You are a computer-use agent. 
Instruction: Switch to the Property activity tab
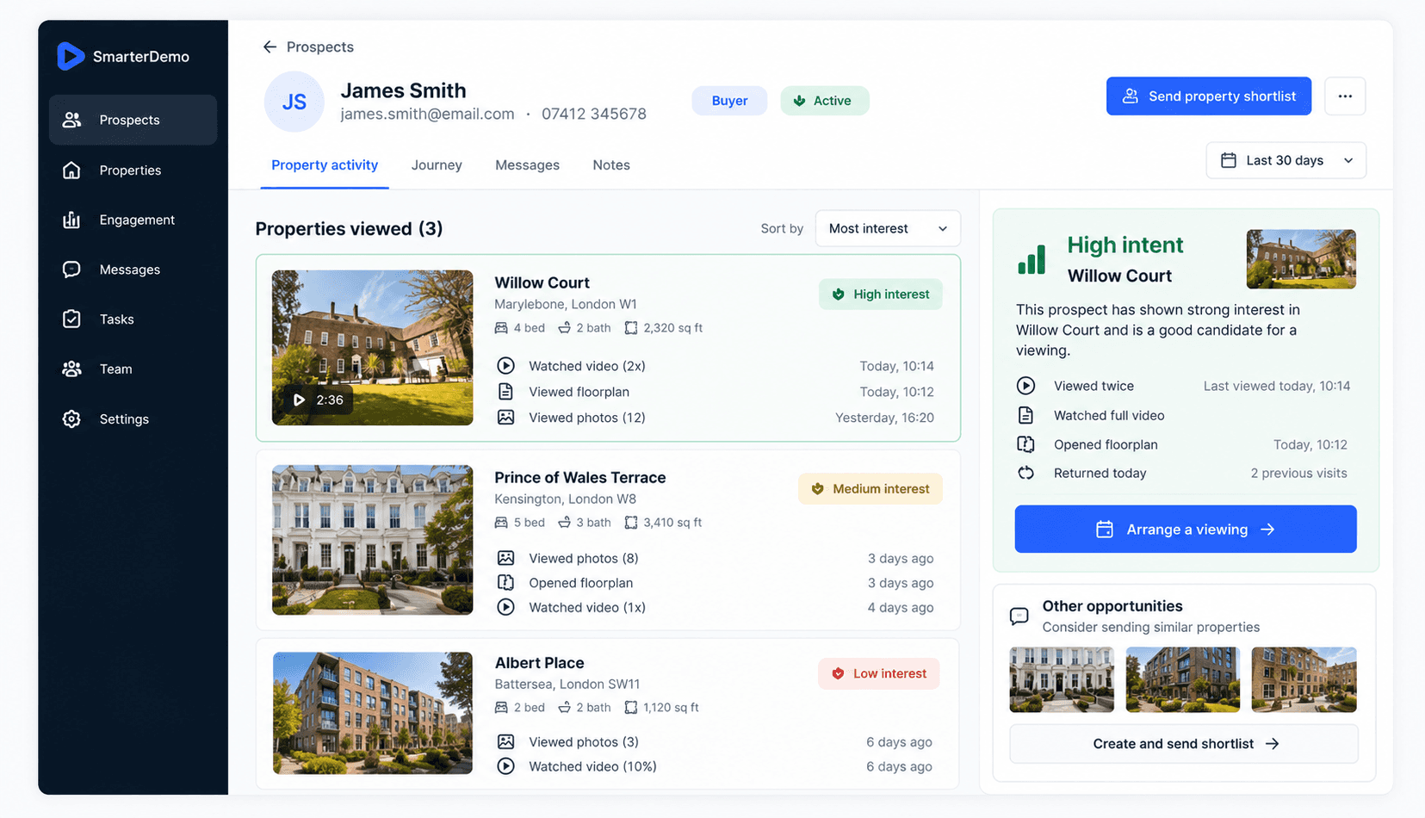[325, 165]
